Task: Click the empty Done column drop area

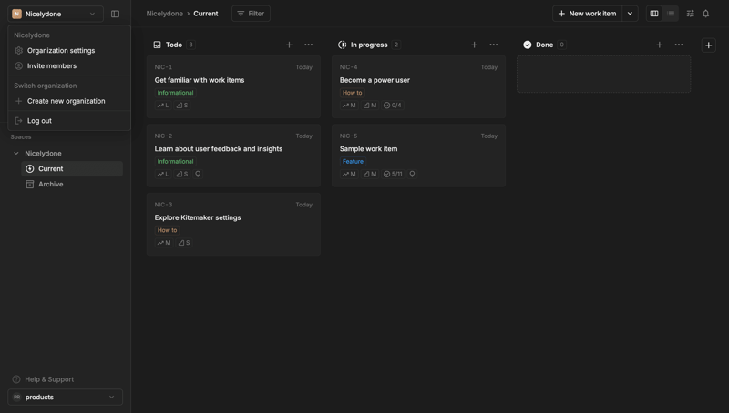Action: 603,75
